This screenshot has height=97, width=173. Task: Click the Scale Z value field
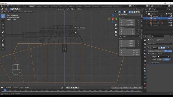(127, 46)
